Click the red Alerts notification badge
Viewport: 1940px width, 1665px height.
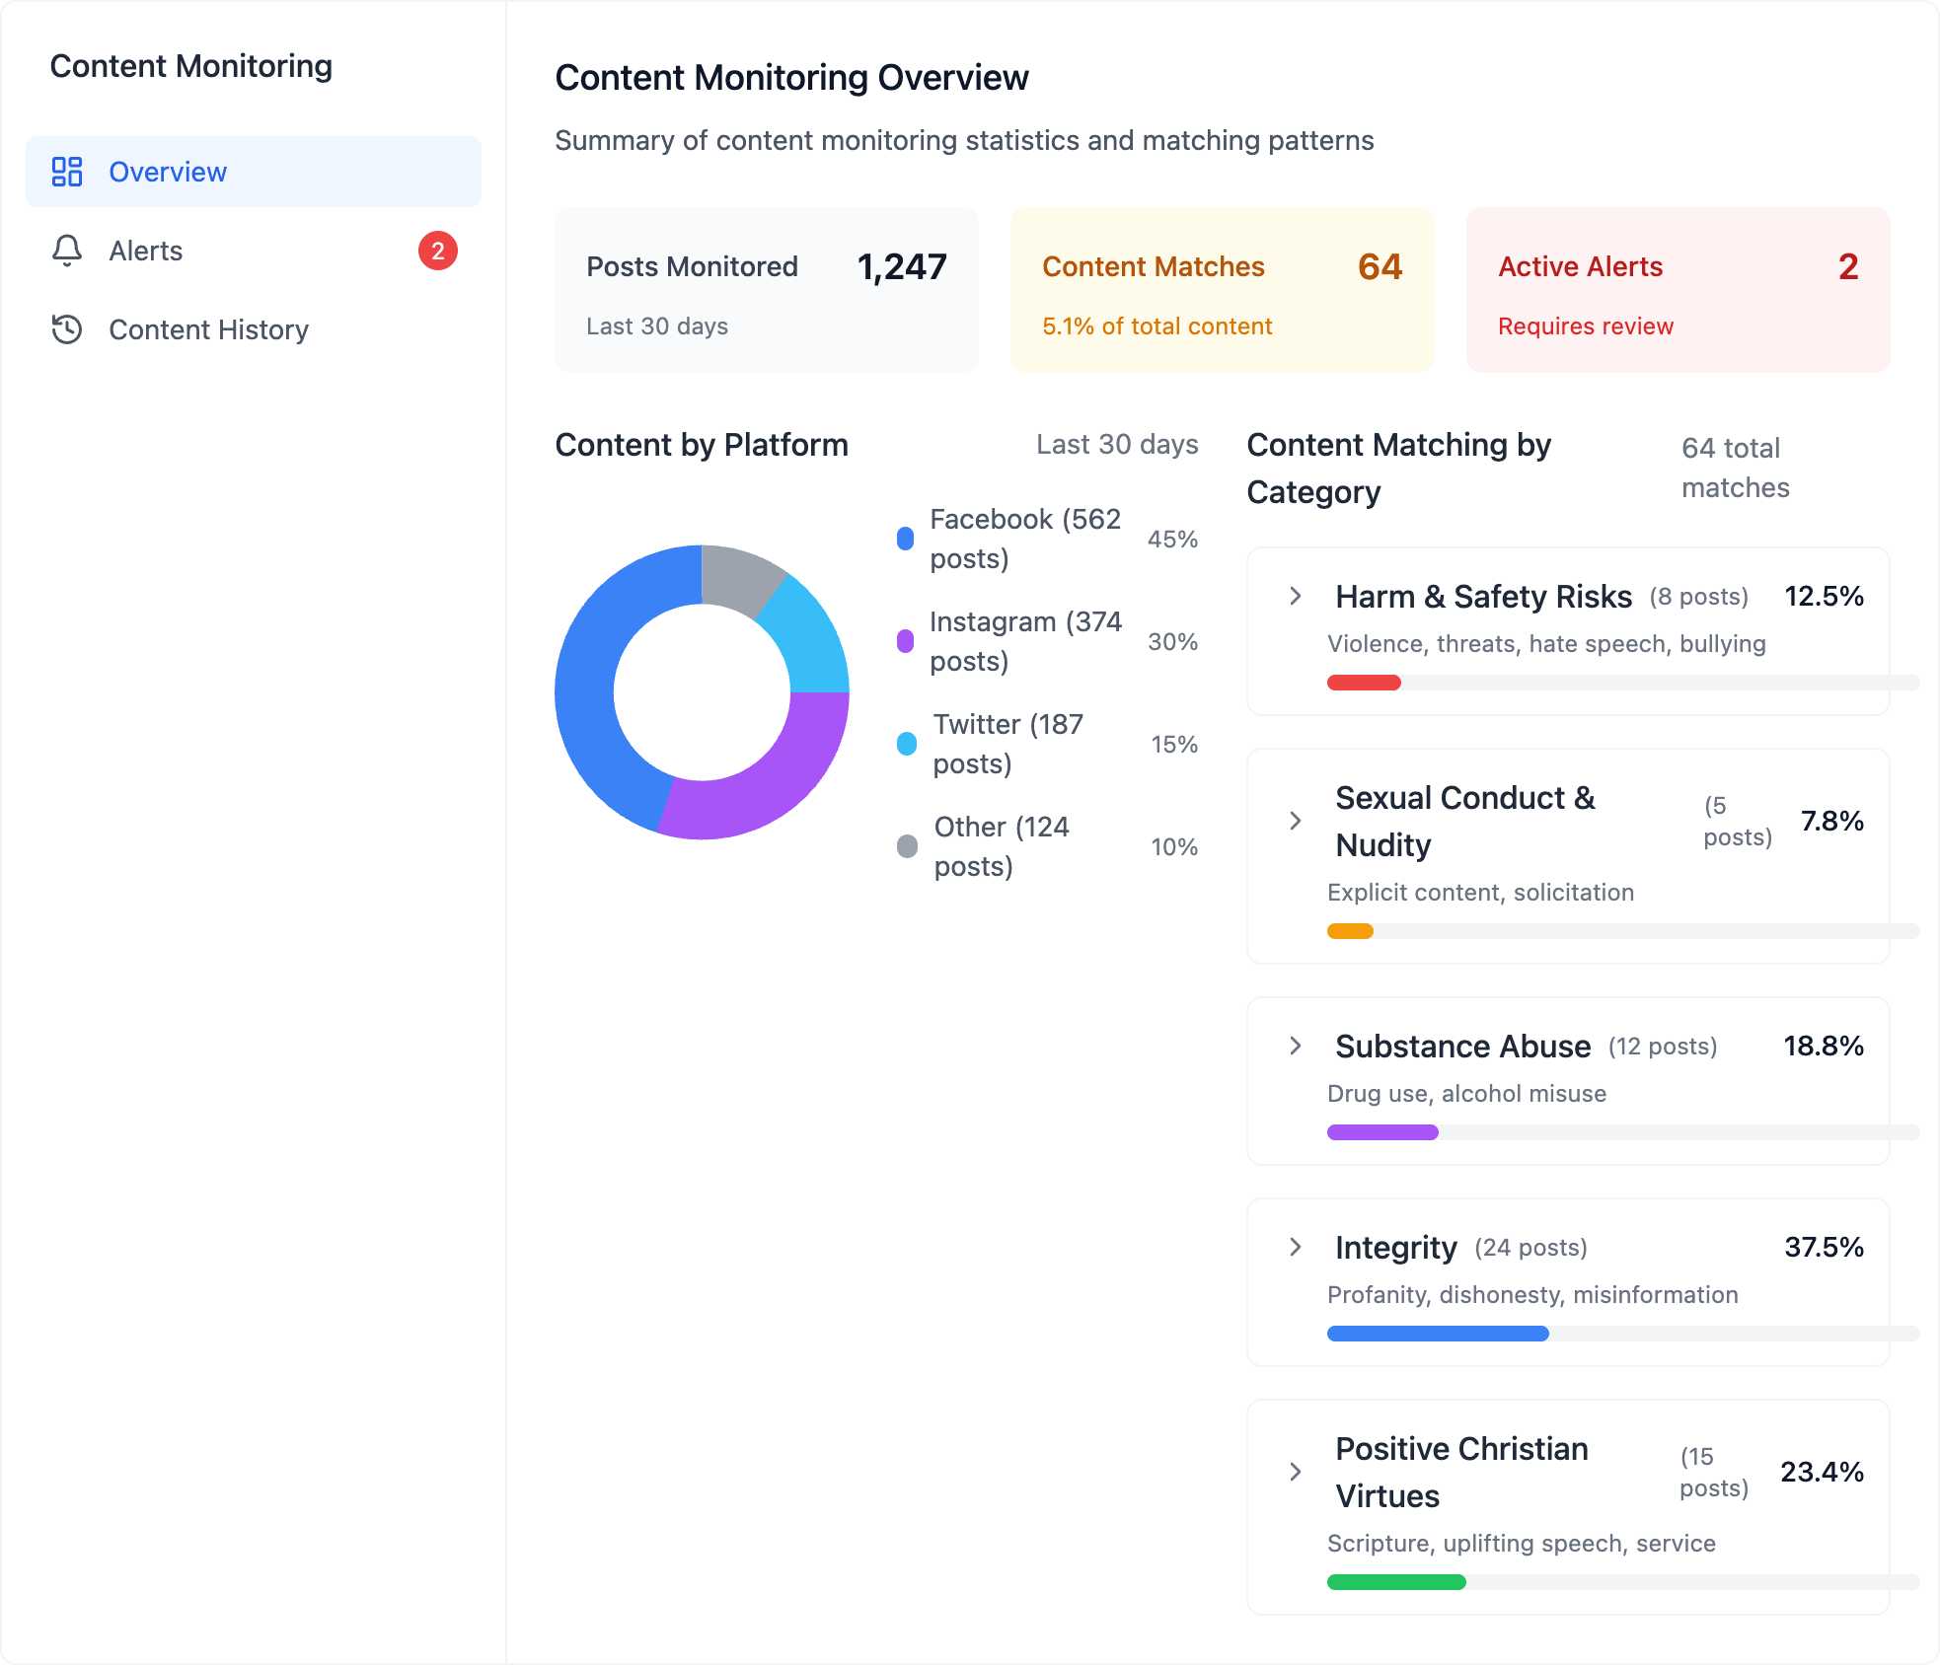[x=438, y=251]
